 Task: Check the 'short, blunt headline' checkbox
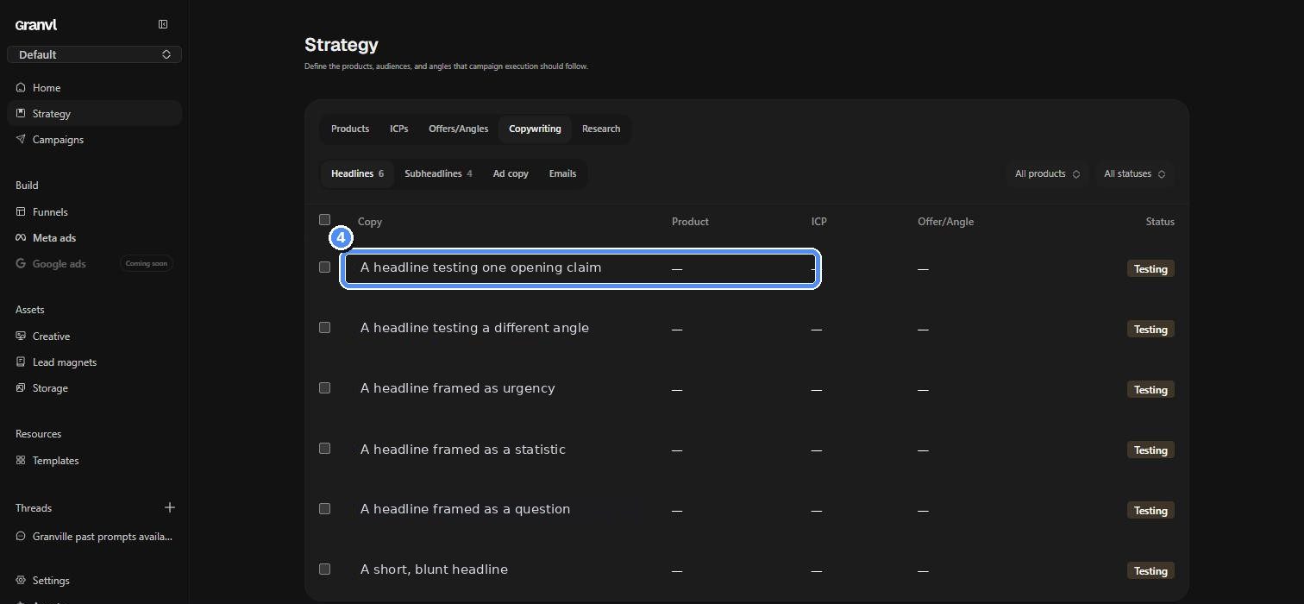point(324,569)
